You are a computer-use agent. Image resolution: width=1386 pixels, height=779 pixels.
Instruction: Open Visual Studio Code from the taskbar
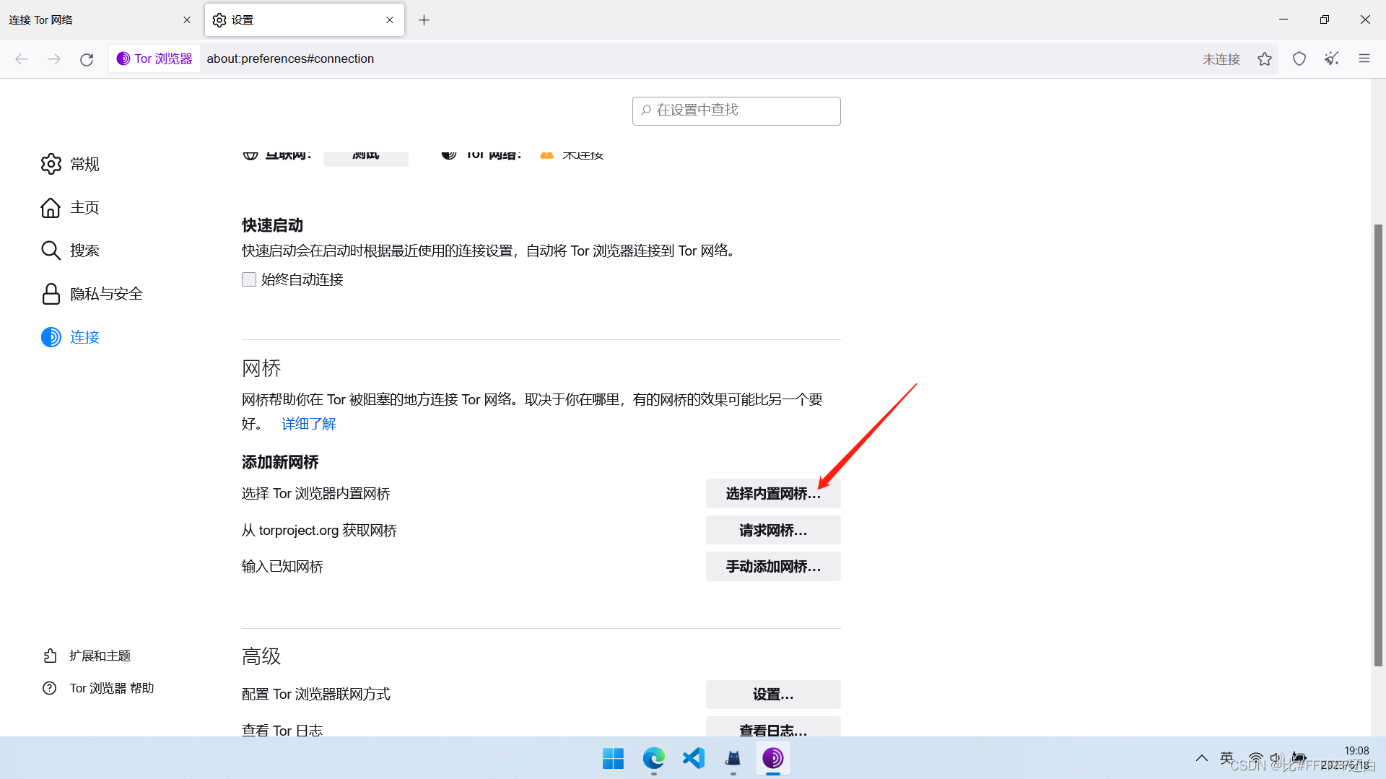pyautogui.click(x=692, y=758)
